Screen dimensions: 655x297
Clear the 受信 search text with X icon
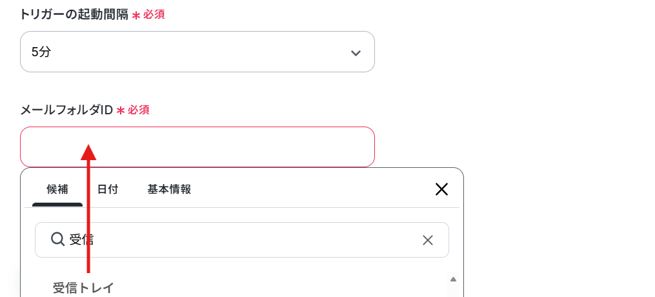428,240
